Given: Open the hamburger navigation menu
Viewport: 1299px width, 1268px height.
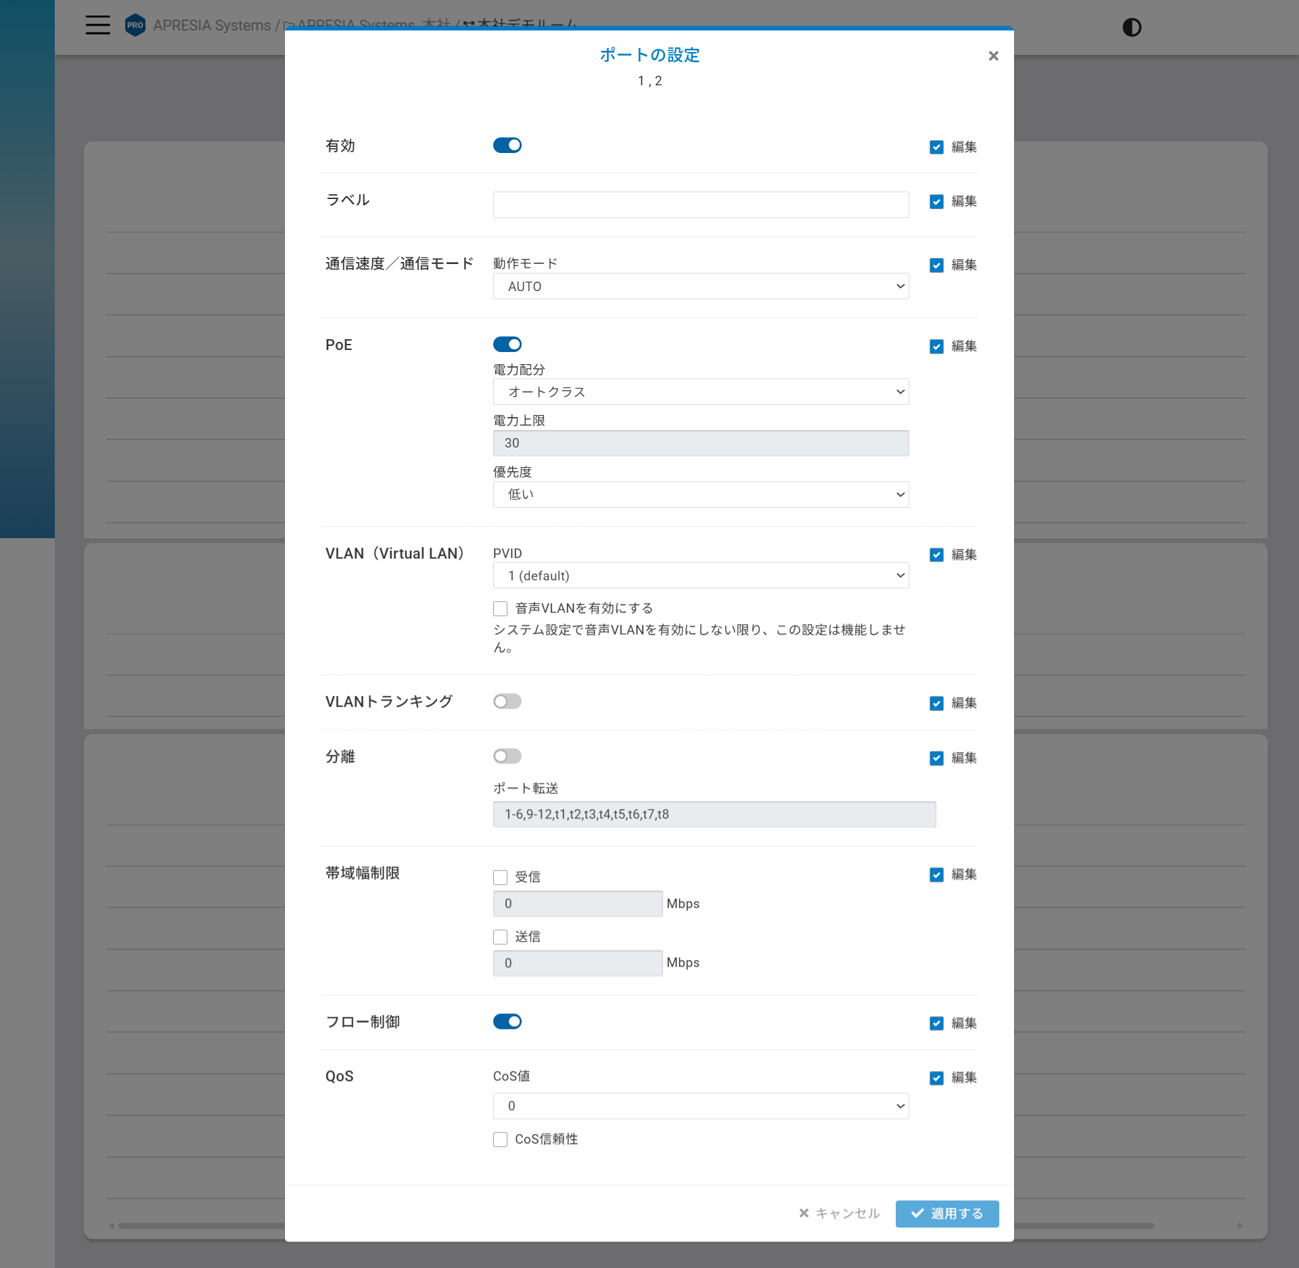Looking at the screenshot, I should coord(97,25).
